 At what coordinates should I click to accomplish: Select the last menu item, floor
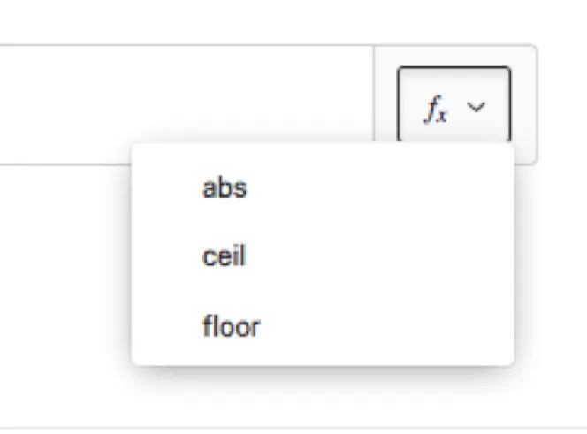coord(231,327)
